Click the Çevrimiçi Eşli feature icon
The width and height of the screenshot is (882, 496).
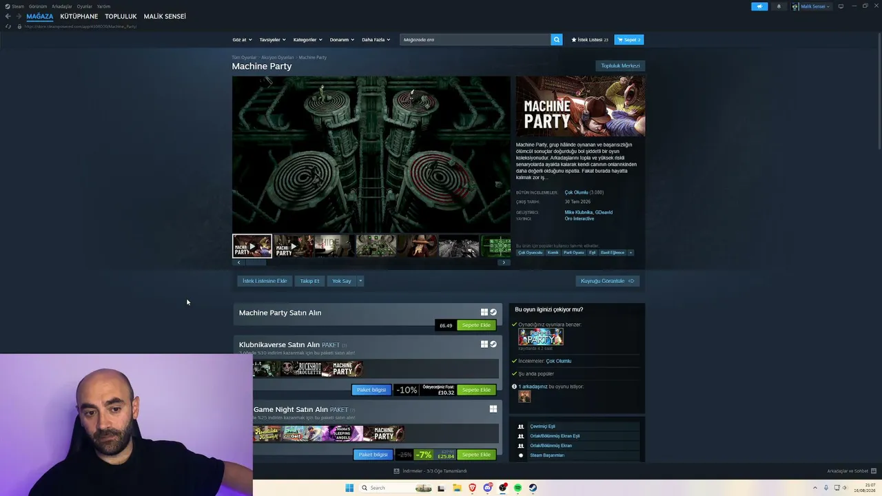pos(521,426)
